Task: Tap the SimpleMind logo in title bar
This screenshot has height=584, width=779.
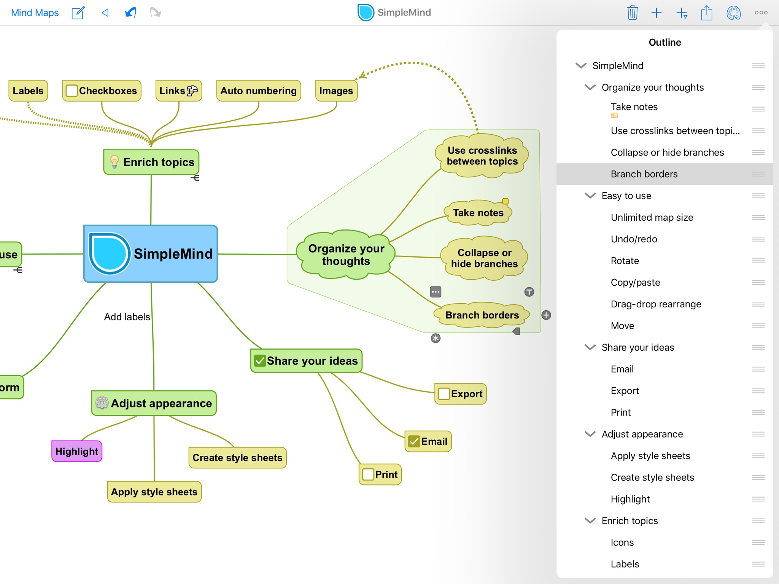Action: (366, 13)
